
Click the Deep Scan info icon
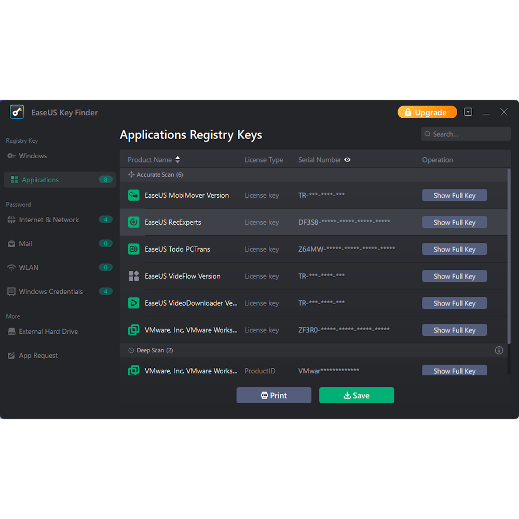point(499,350)
